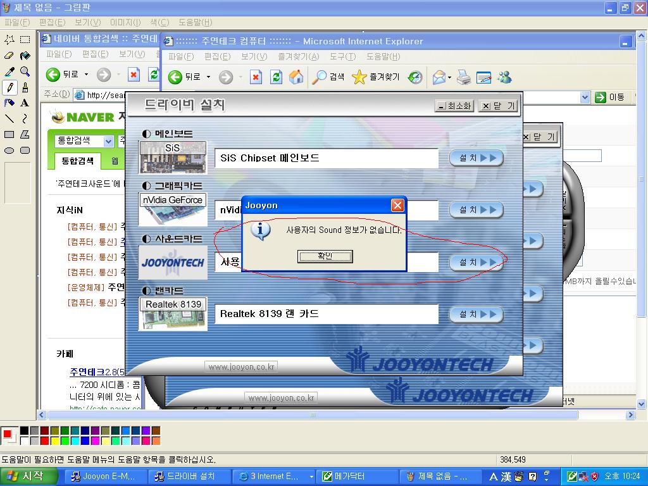Choose the Eraser tool in Paint toolbox
Image resolution: width=648 pixels, height=486 pixels.
tap(9, 56)
